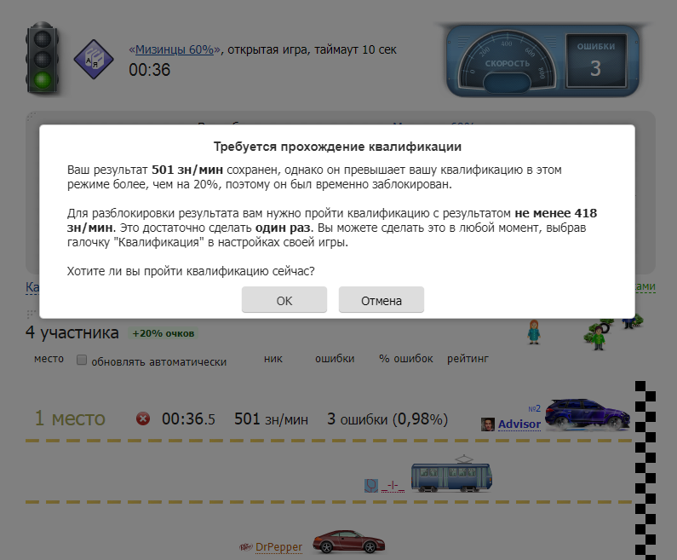The image size is (677, 560).
Task: Click the рейтинг column header
Action: click(x=468, y=359)
